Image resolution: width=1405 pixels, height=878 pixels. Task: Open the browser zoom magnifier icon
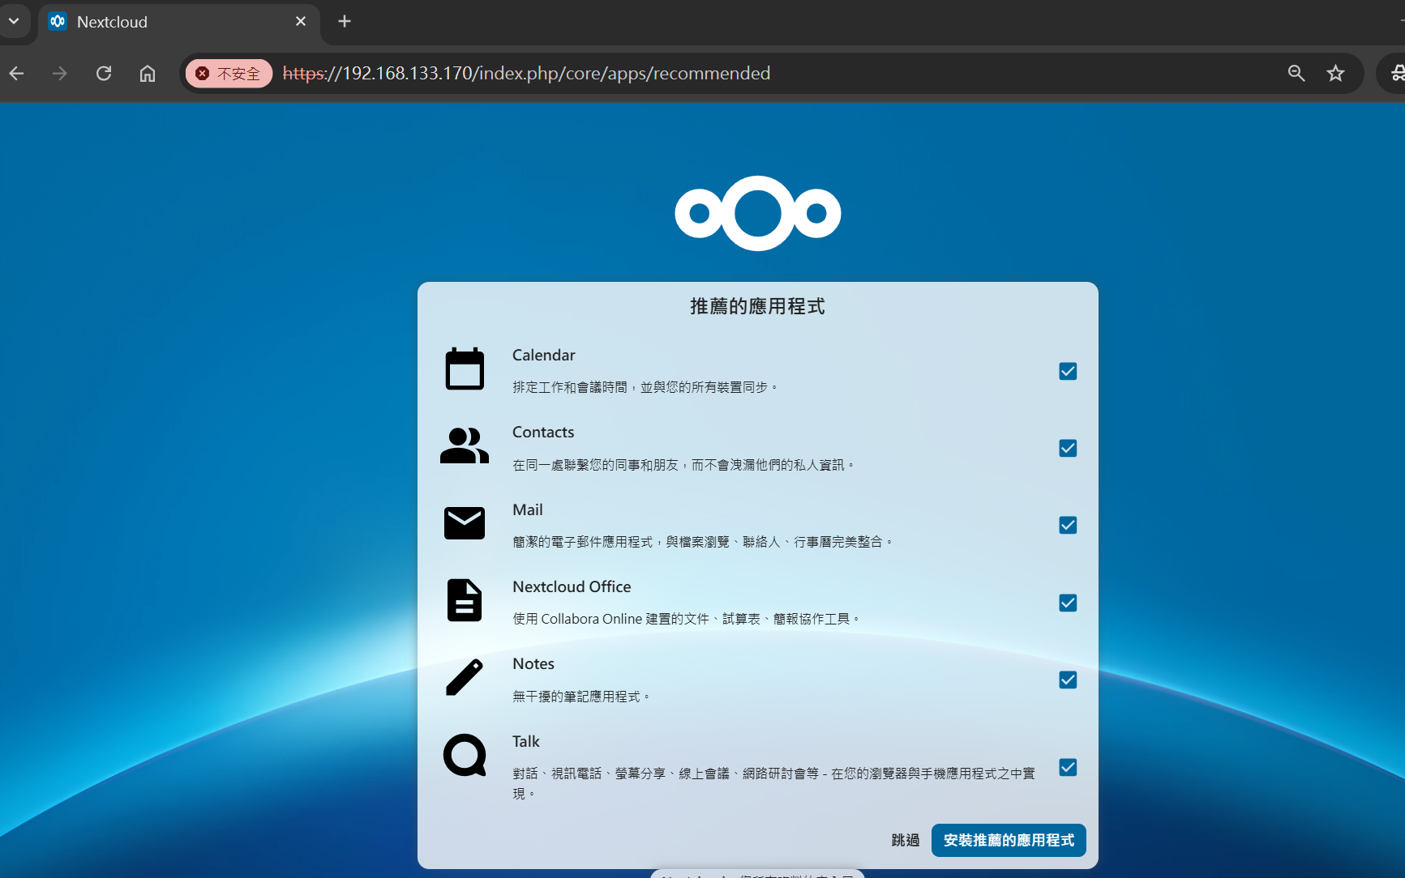[x=1296, y=74]
